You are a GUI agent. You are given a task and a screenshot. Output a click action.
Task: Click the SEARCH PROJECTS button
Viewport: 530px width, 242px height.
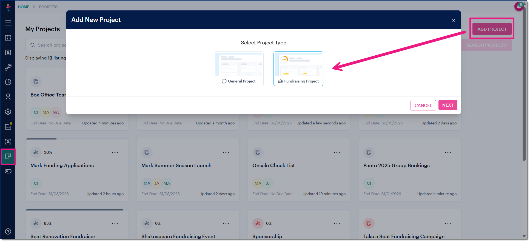click(x=486, y=45)
